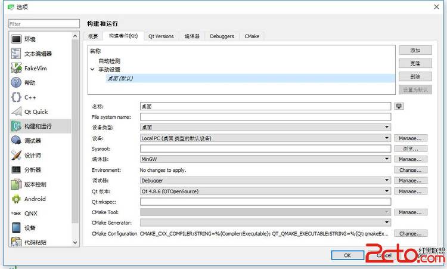Viewport: 447px width, 269px height.
Task: Switch to the Debuggers tab
Action: [222, 36]
